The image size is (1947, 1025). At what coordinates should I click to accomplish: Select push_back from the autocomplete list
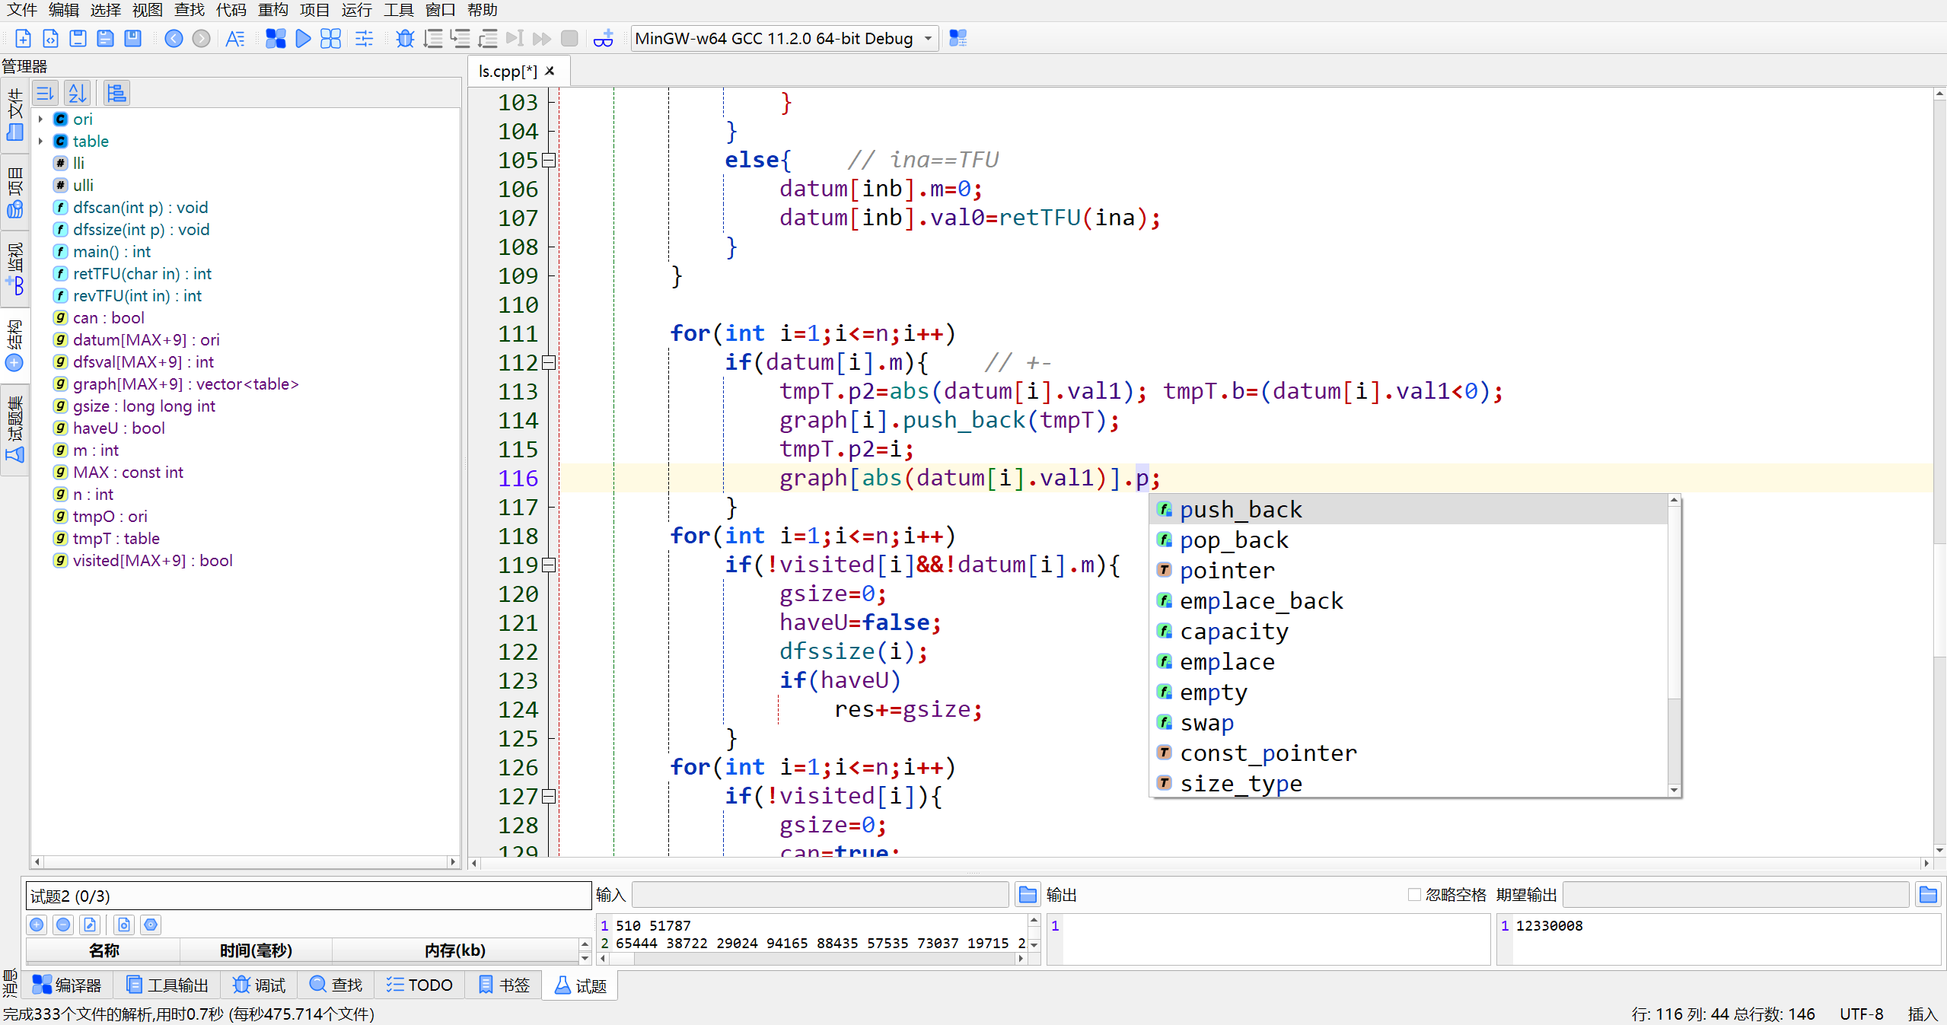[1408, 509]
